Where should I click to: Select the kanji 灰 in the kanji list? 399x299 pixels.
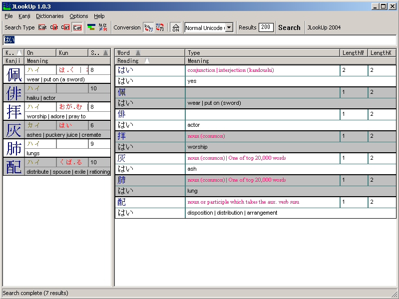click(x=14, y=130)
